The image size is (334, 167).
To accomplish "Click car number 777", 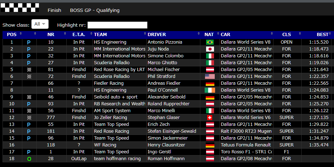I will coord(51,118).
